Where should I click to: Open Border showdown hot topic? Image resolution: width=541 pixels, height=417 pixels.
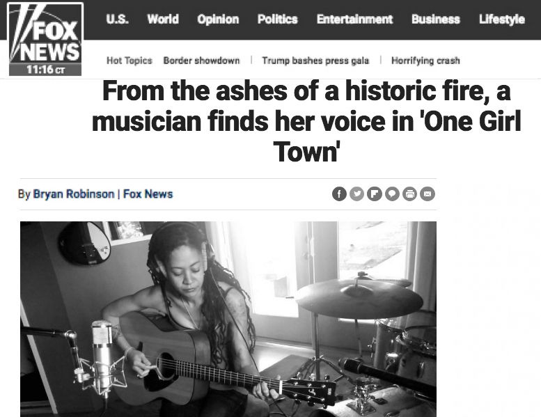coord(201,61)
